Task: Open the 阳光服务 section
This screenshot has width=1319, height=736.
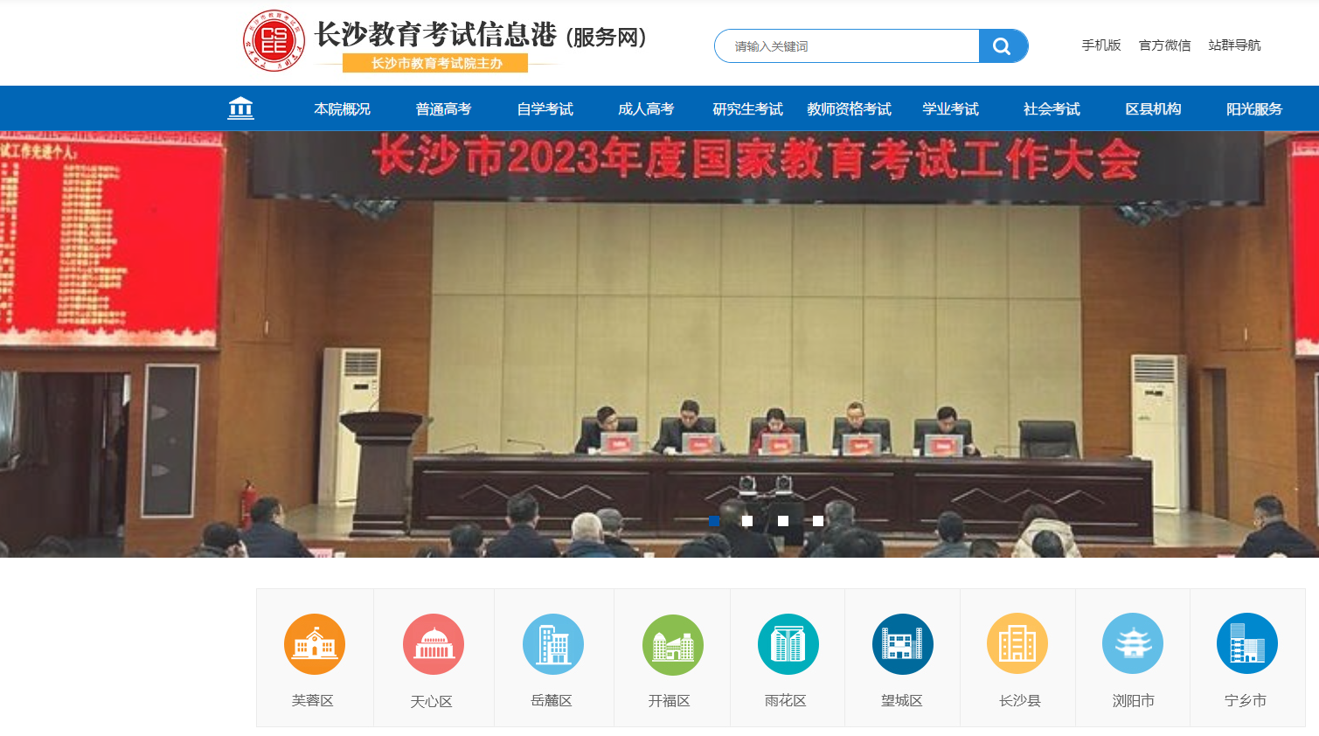Action: coord(1255,108)
